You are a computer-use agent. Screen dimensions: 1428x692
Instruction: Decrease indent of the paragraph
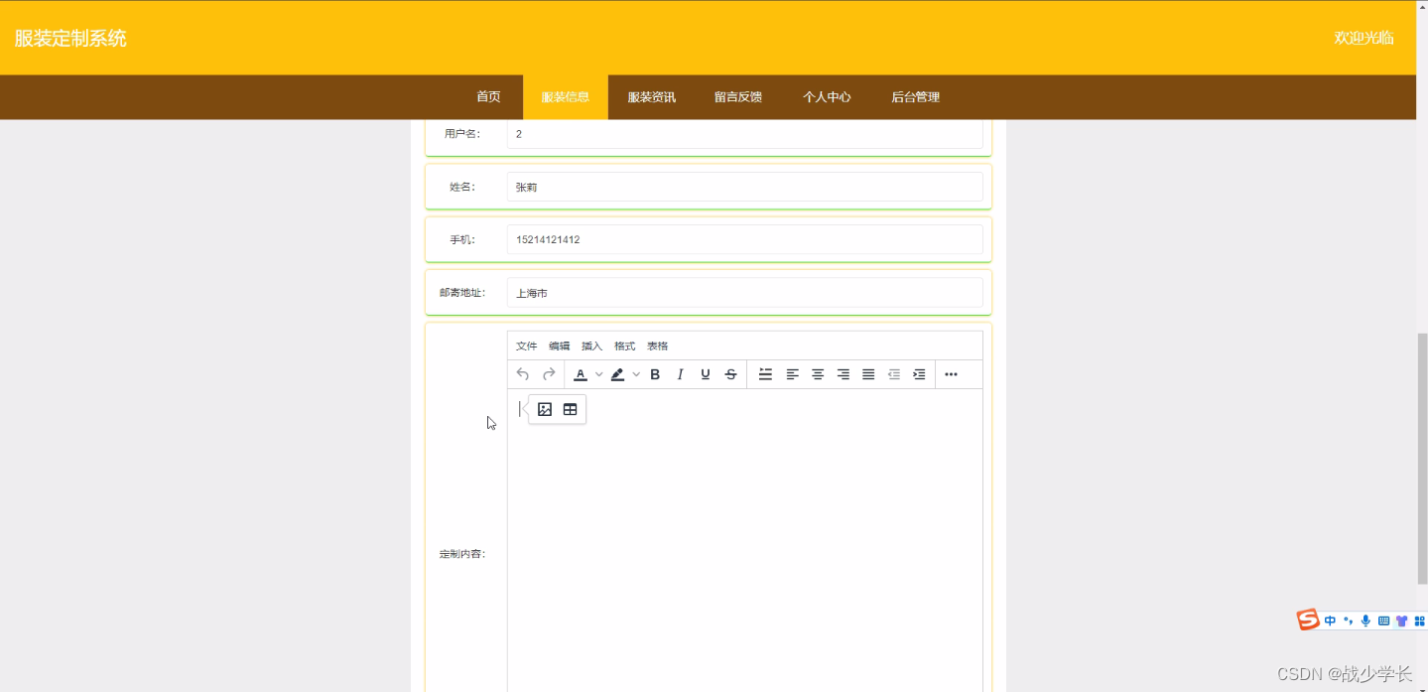[893, 374]
